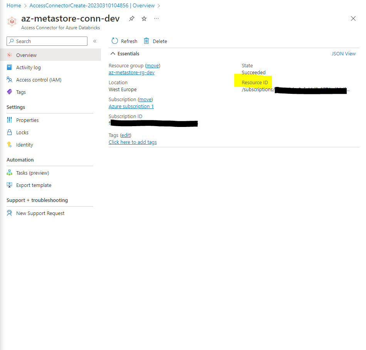Open Locks settings page

coord(22,132)
